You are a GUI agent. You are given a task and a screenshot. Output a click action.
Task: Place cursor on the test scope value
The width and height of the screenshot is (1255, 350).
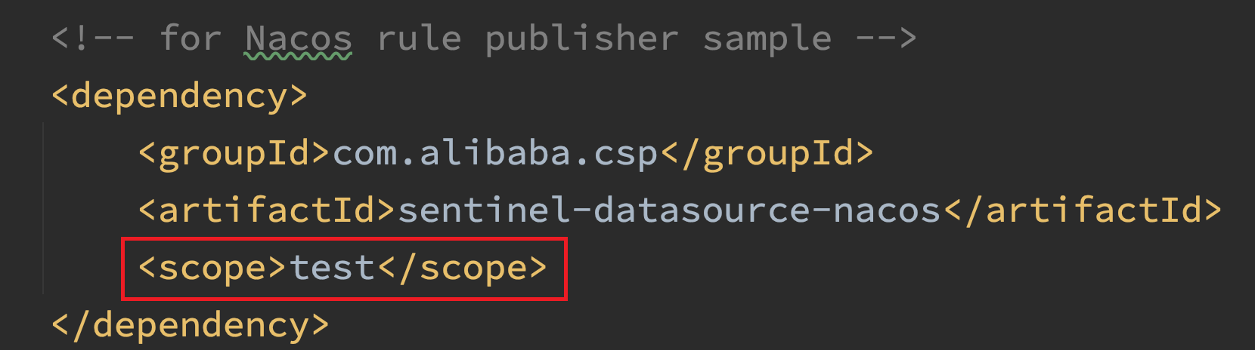[333, 269]
